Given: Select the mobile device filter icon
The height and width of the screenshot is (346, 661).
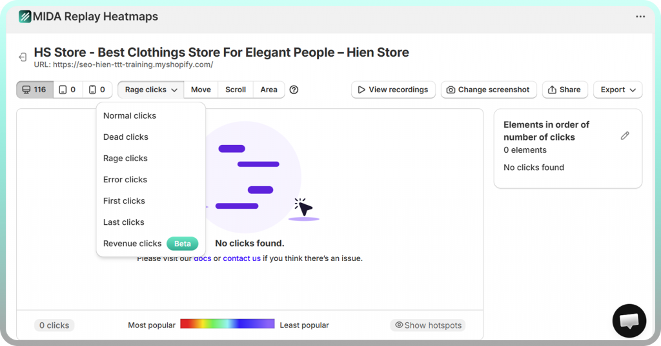Looking at the screenshot, I should (97, 90).
